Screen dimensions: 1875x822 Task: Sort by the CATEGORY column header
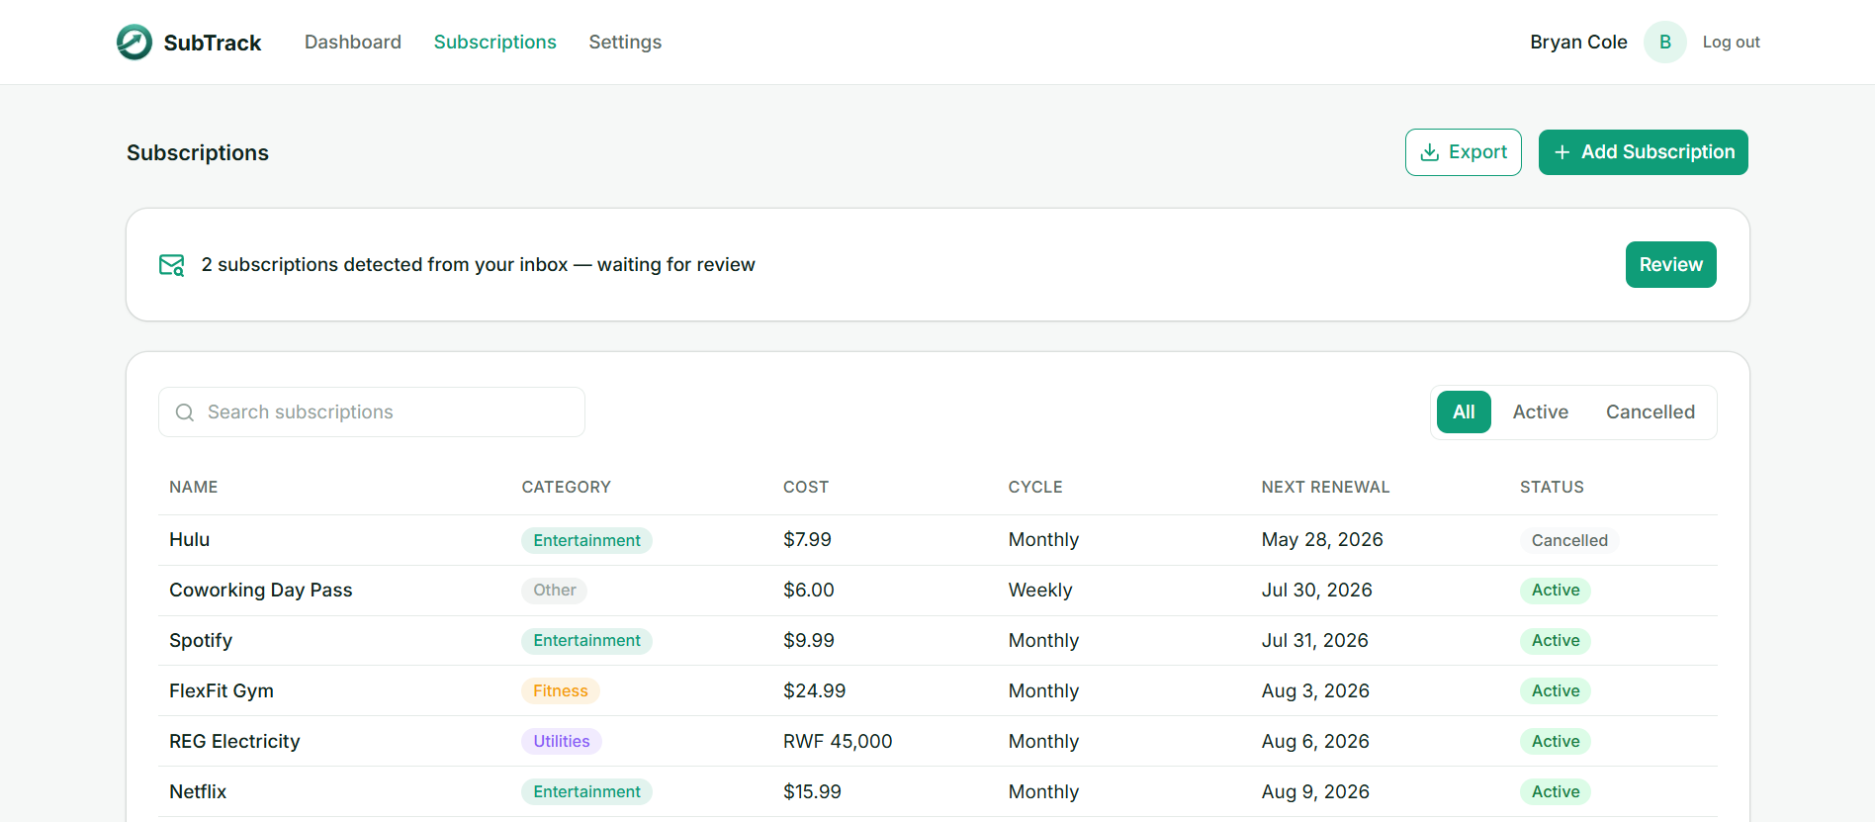point(567,488)
